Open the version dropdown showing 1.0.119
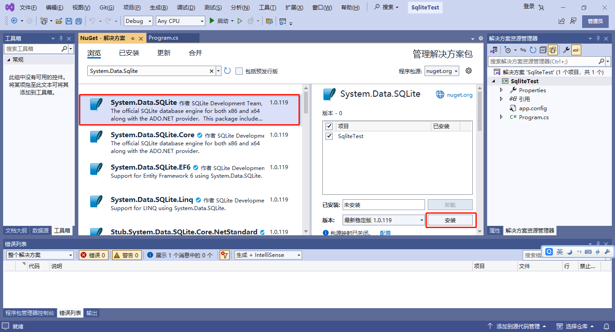The image size is (615, 332). click(384, 220)
